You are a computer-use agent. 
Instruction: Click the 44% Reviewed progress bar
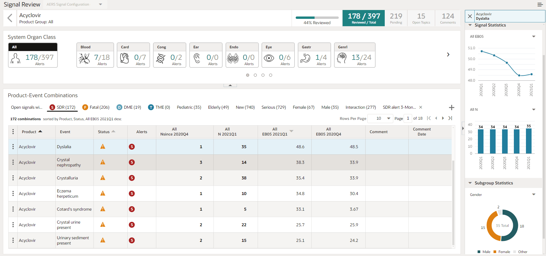tap(317, 18)
